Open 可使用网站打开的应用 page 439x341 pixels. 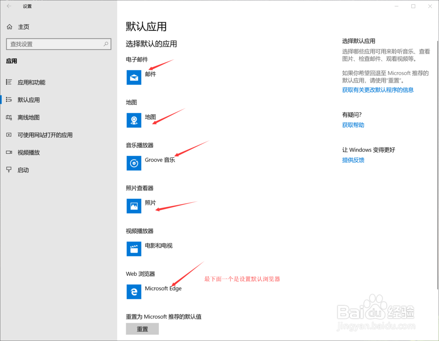(45, 135)
